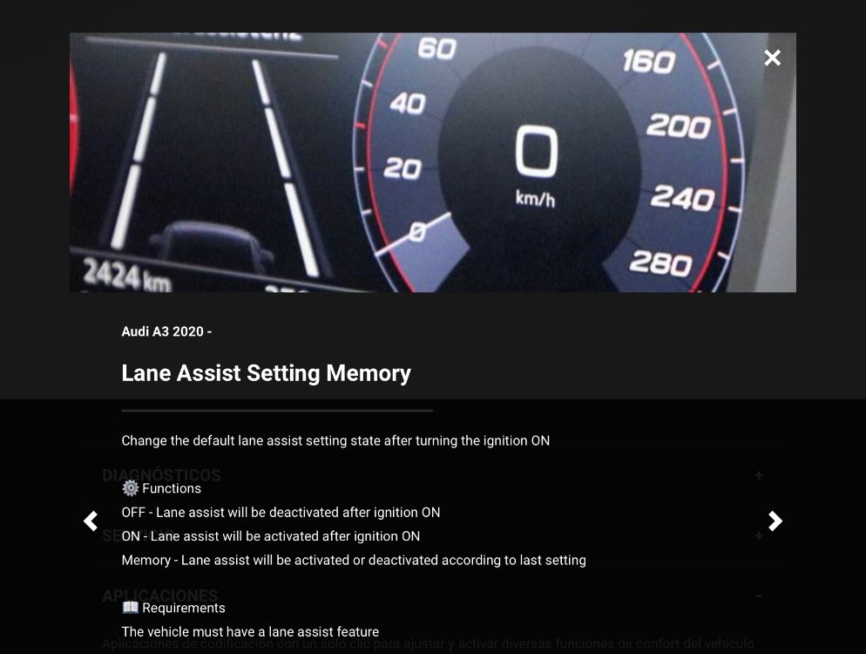Click the dimmed DIAGNÓSTICOS heading behind overlay
Screen dimensions: 866x654
coord(161,475)
